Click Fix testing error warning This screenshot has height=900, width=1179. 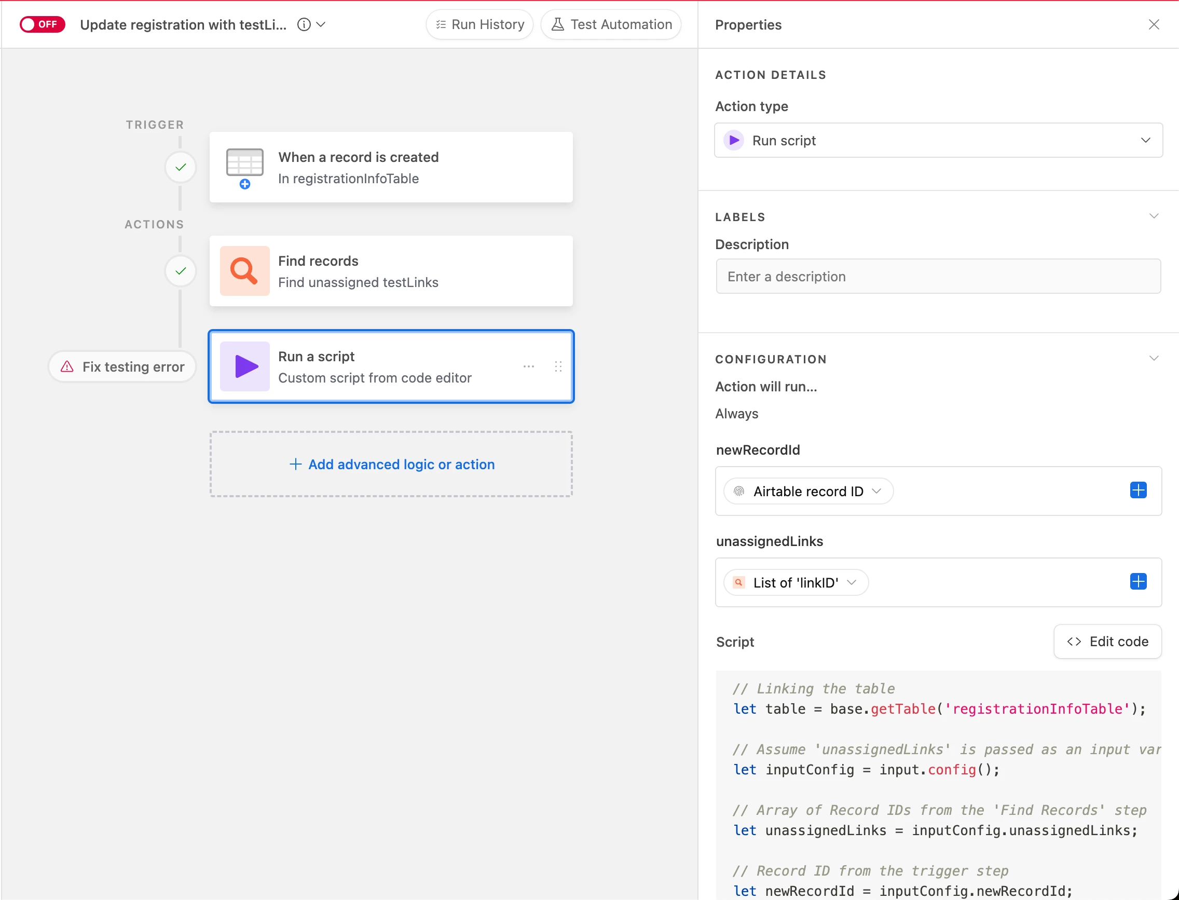(x=122, y=367)
